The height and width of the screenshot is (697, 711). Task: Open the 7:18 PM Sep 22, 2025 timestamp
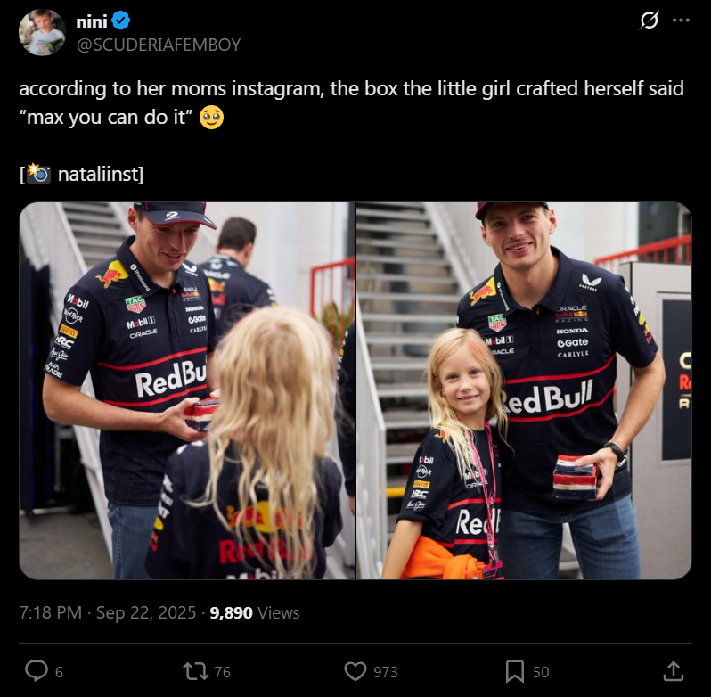108,612
